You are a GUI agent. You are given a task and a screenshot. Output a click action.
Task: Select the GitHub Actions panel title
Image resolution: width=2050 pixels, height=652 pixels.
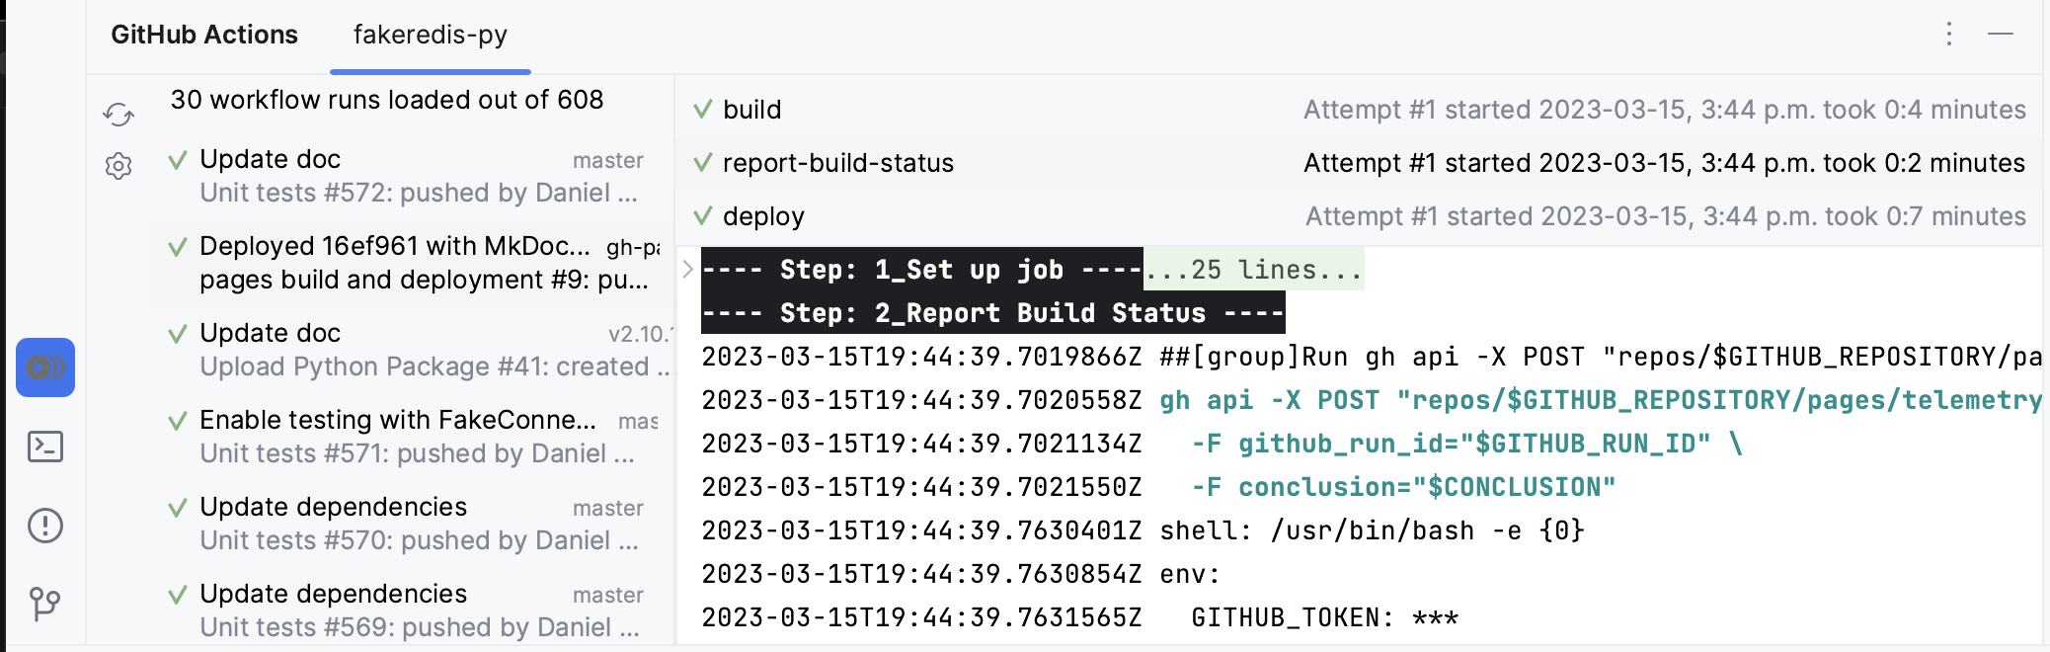(204, 35)
